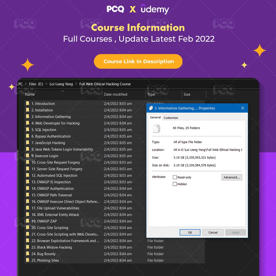Screen dimensions: 276x276
Task: Click sort arrow above Name column
Action: tap(62, 91)
